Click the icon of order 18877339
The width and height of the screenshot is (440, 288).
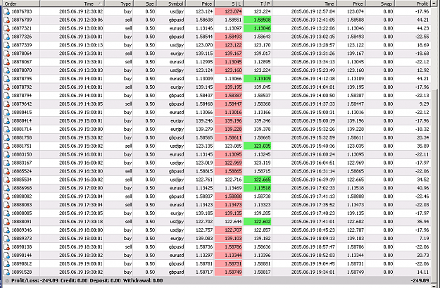[6, 45]
